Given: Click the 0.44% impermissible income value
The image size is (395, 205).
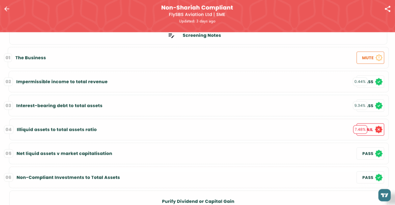Looking at the screenshot, I should tap(360, 82).
